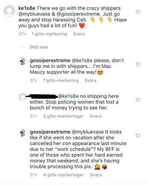
Task: Collapse replies with Dölj svar
Action: coord(39,47)
